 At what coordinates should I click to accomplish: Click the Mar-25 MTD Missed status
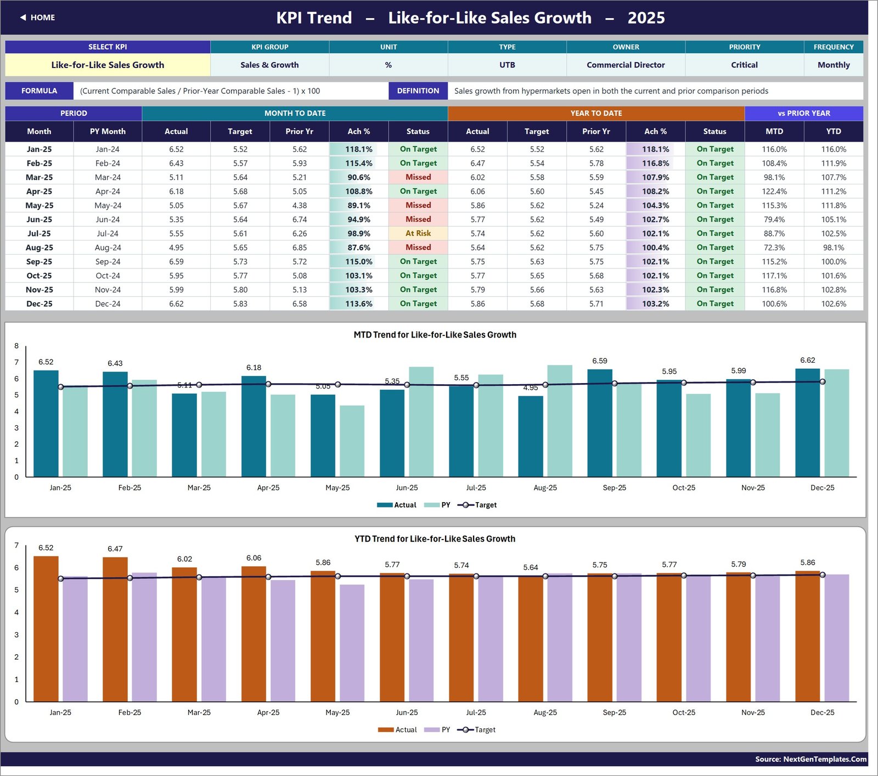tap(418, 177)
